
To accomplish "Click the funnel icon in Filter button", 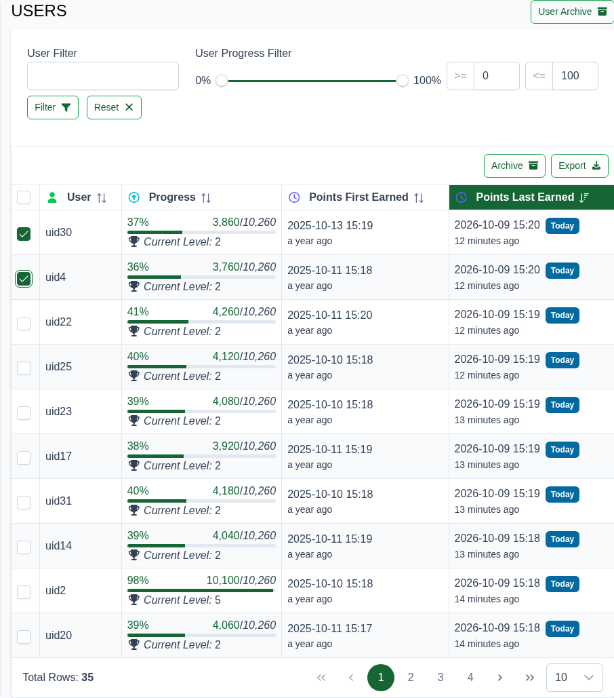I will pyautogui.click(x=66, y=107).
